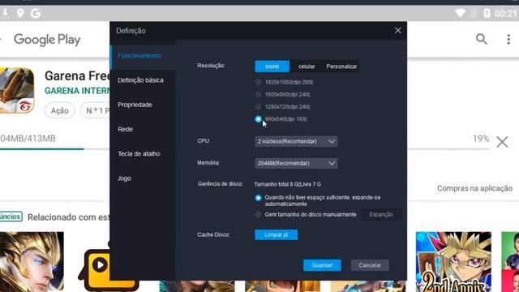
Task: Open Google Play search magnifier
Action: (x=481, y=39)
